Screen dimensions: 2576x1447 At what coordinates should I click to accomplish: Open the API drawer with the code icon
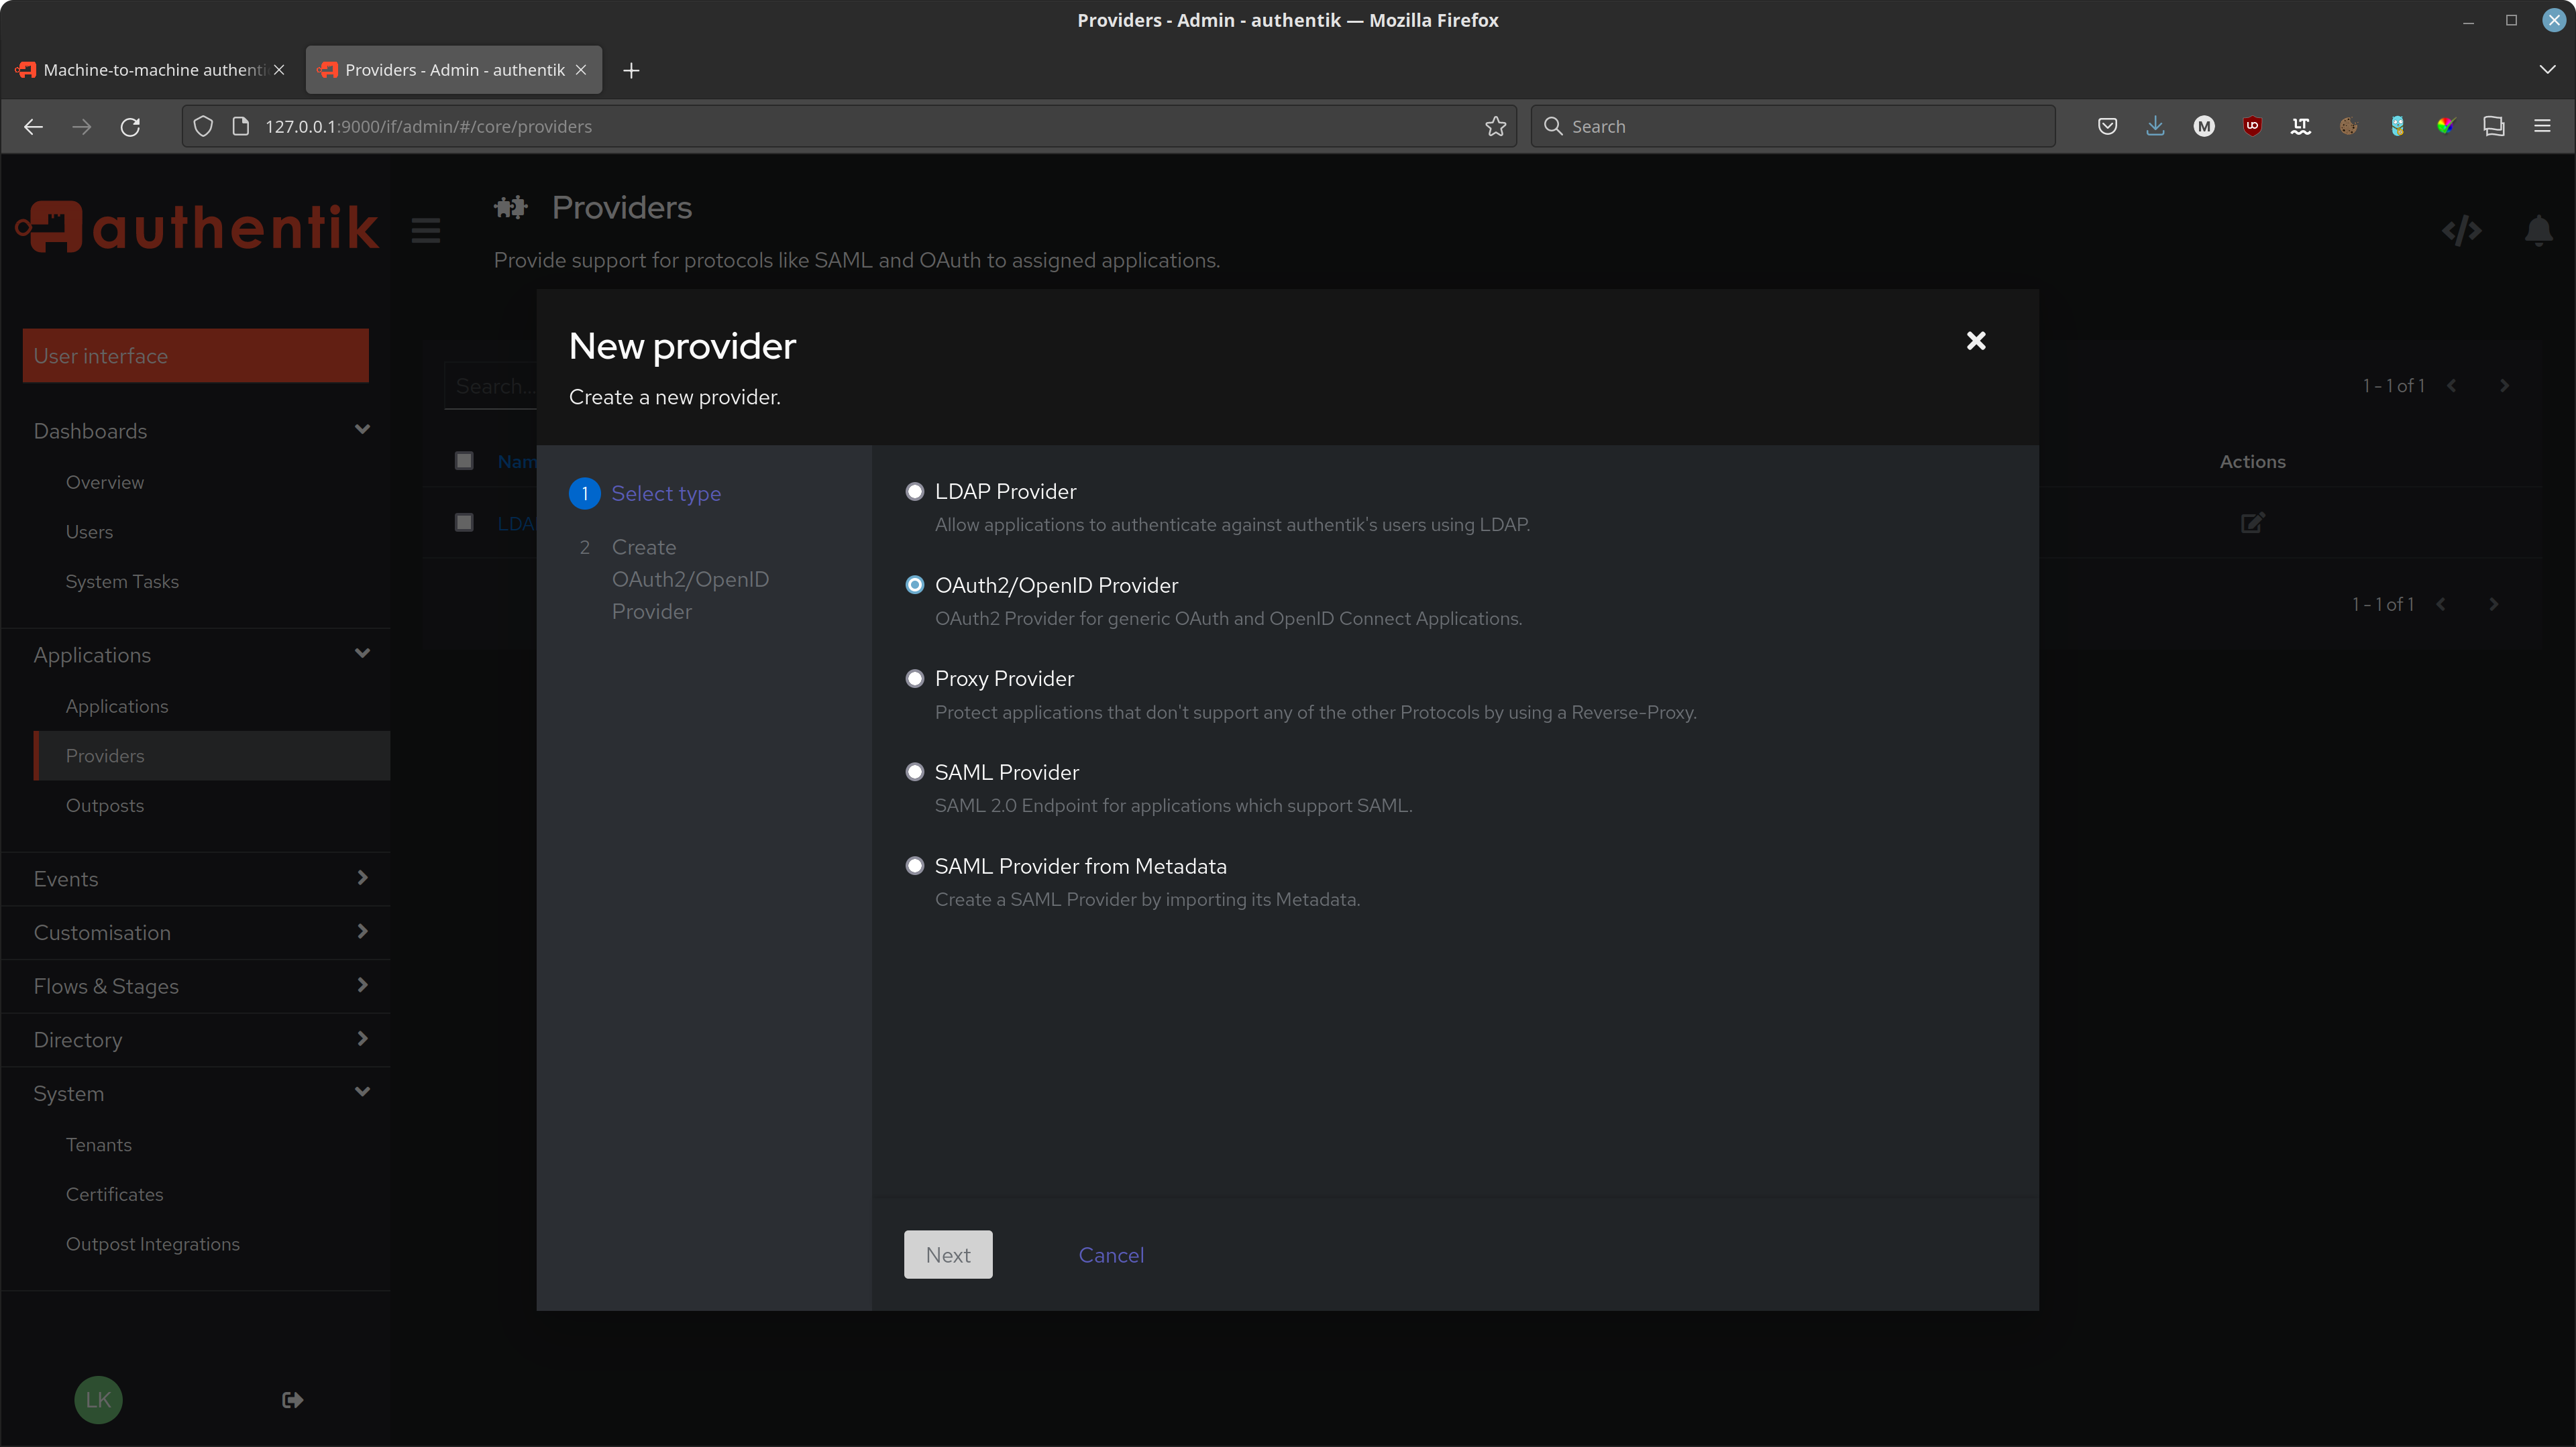pyautogui.click(x=2462, y=231)
